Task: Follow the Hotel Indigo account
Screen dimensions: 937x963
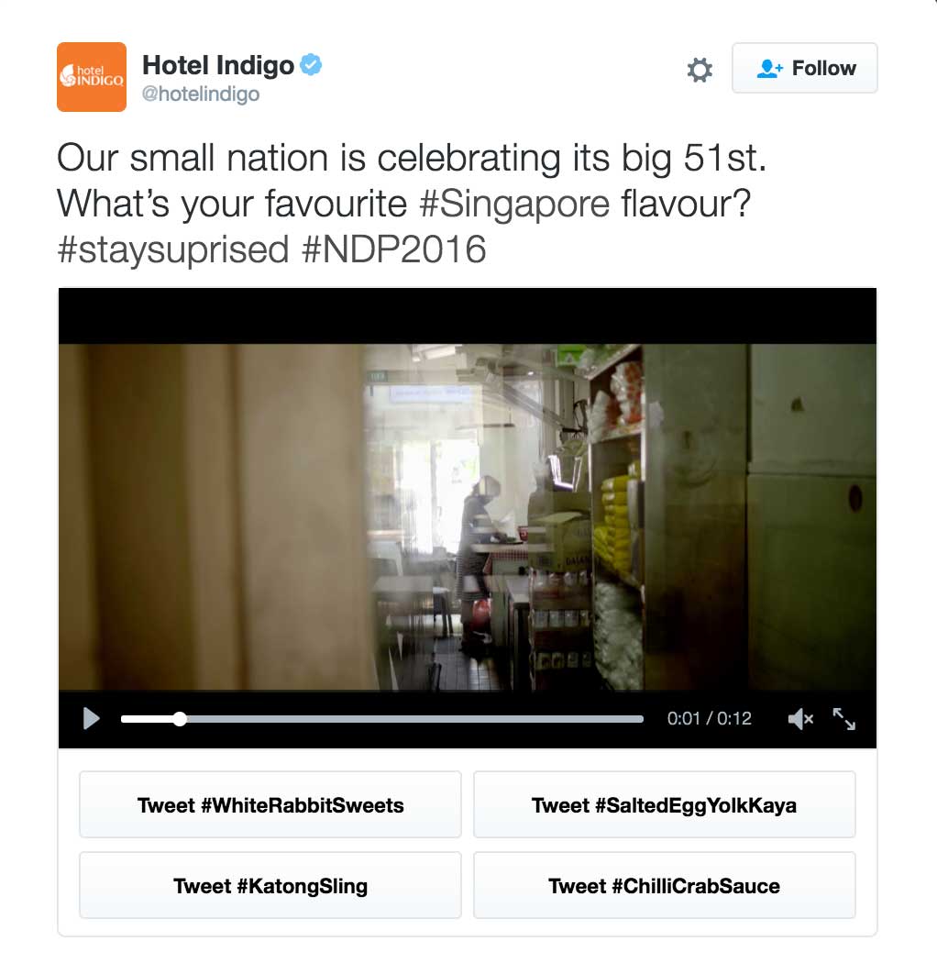Action: pos(804,68)
